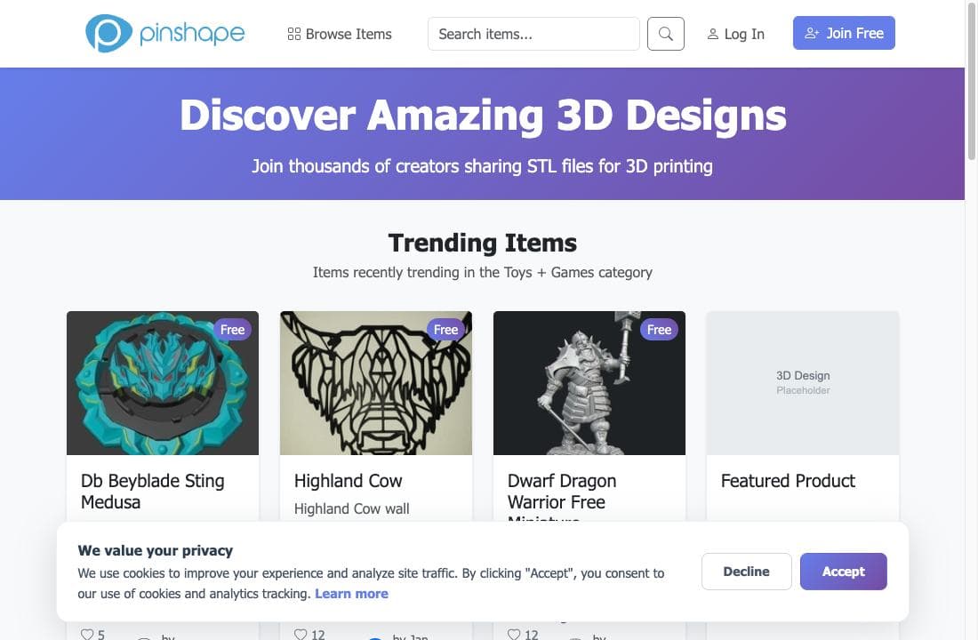
Task: Decline cookies in privacy banner
Action: click(747, 572)
